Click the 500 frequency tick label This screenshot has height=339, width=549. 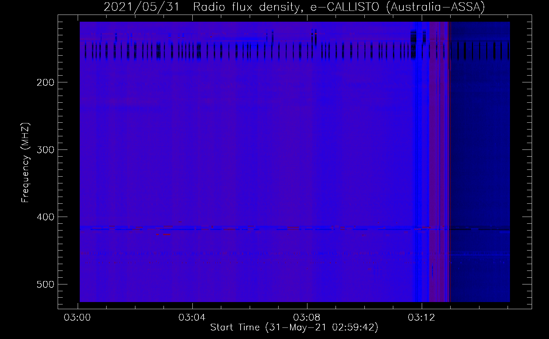(45, 284)
